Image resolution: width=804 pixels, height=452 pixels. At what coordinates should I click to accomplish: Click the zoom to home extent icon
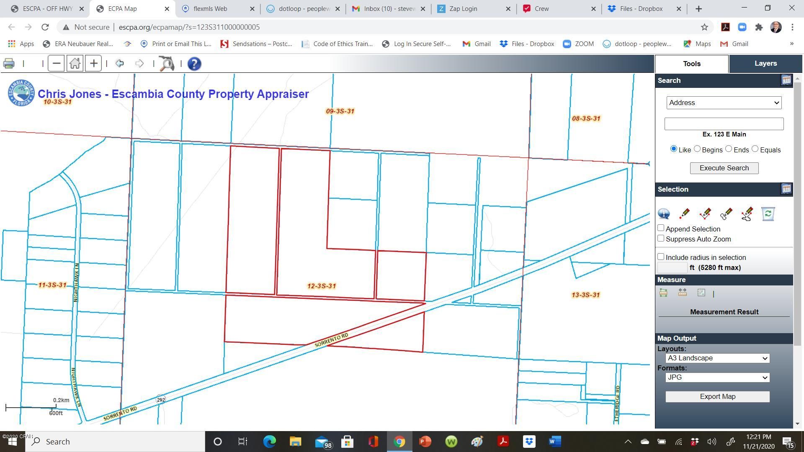[x=75, y=63]
